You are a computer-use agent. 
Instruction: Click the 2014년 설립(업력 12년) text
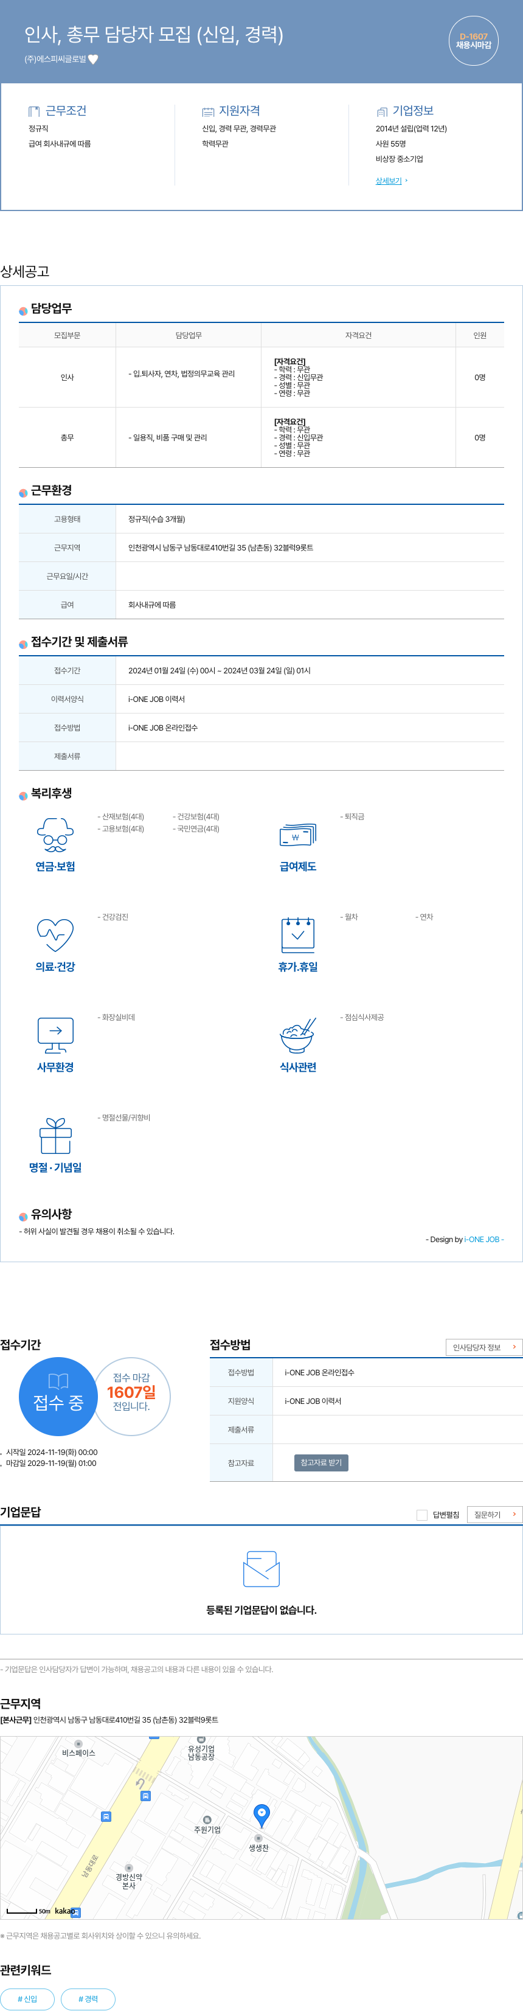[x=411, y=129]
